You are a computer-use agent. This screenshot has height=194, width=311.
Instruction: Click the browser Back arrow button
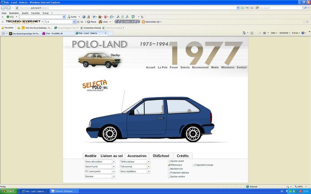3,8
